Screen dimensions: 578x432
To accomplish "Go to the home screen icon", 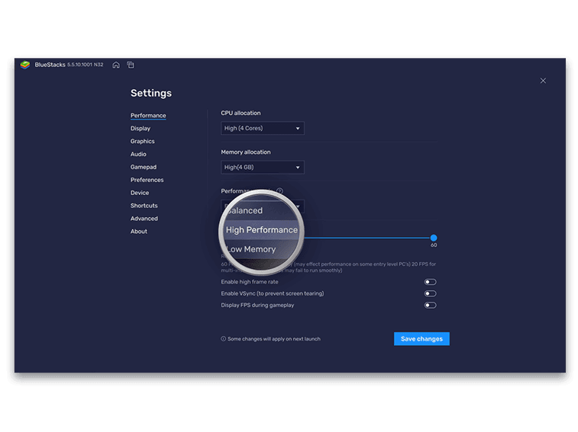I will (x=116, y=65).
